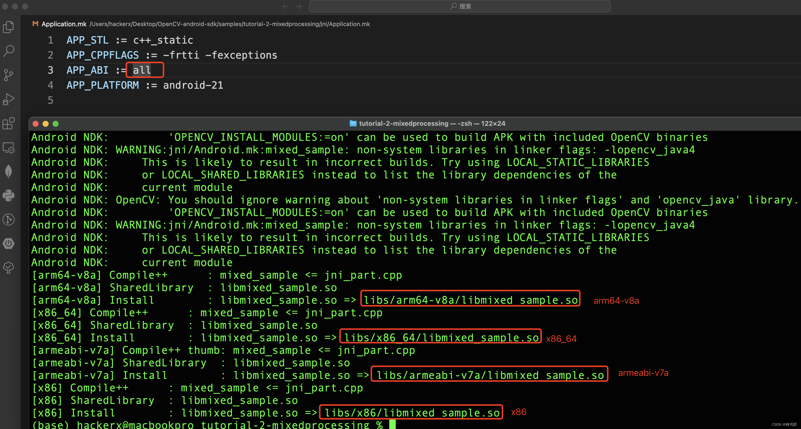
Task: Open the Source Control branch icon
Action: point(9,75)
